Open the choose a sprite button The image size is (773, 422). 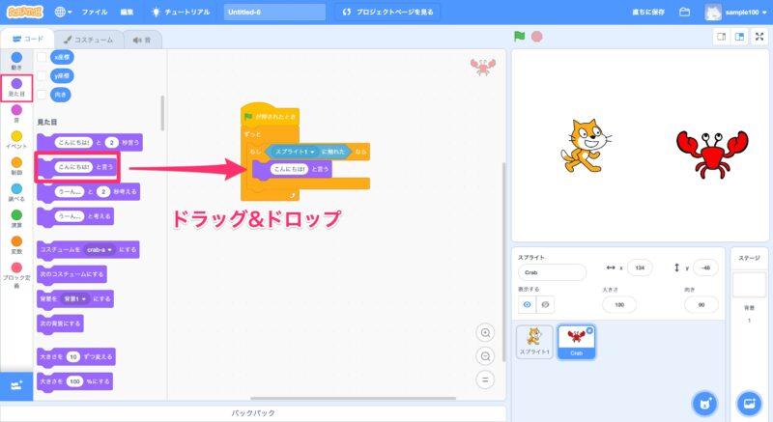pyautogui.click(x=706, y=402)
